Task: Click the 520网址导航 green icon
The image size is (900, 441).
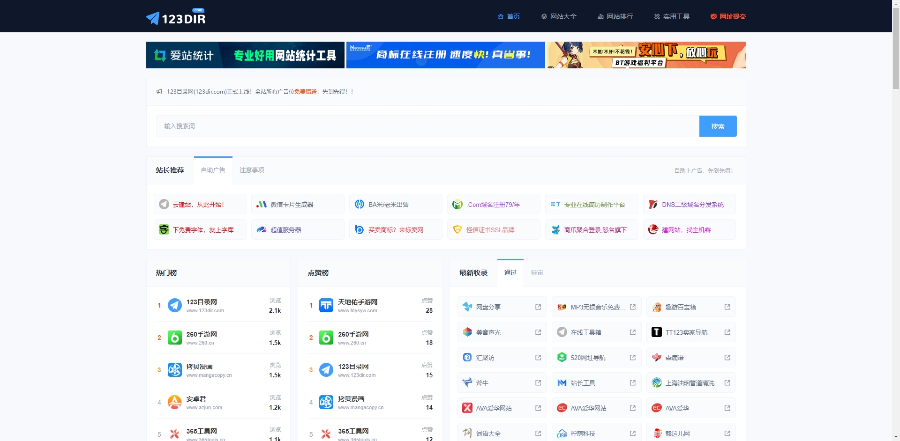Action: 562,357
